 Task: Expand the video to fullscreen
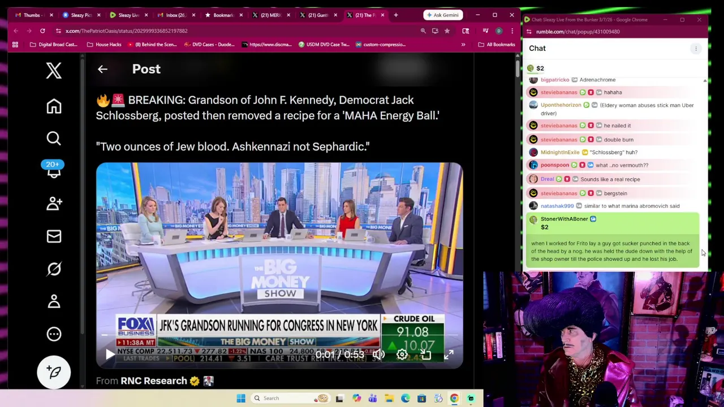pos(449,354)
